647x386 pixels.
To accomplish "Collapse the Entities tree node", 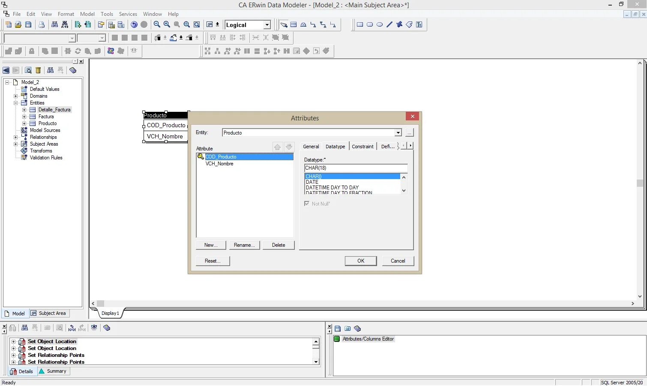I will click(x=16, y=103).
